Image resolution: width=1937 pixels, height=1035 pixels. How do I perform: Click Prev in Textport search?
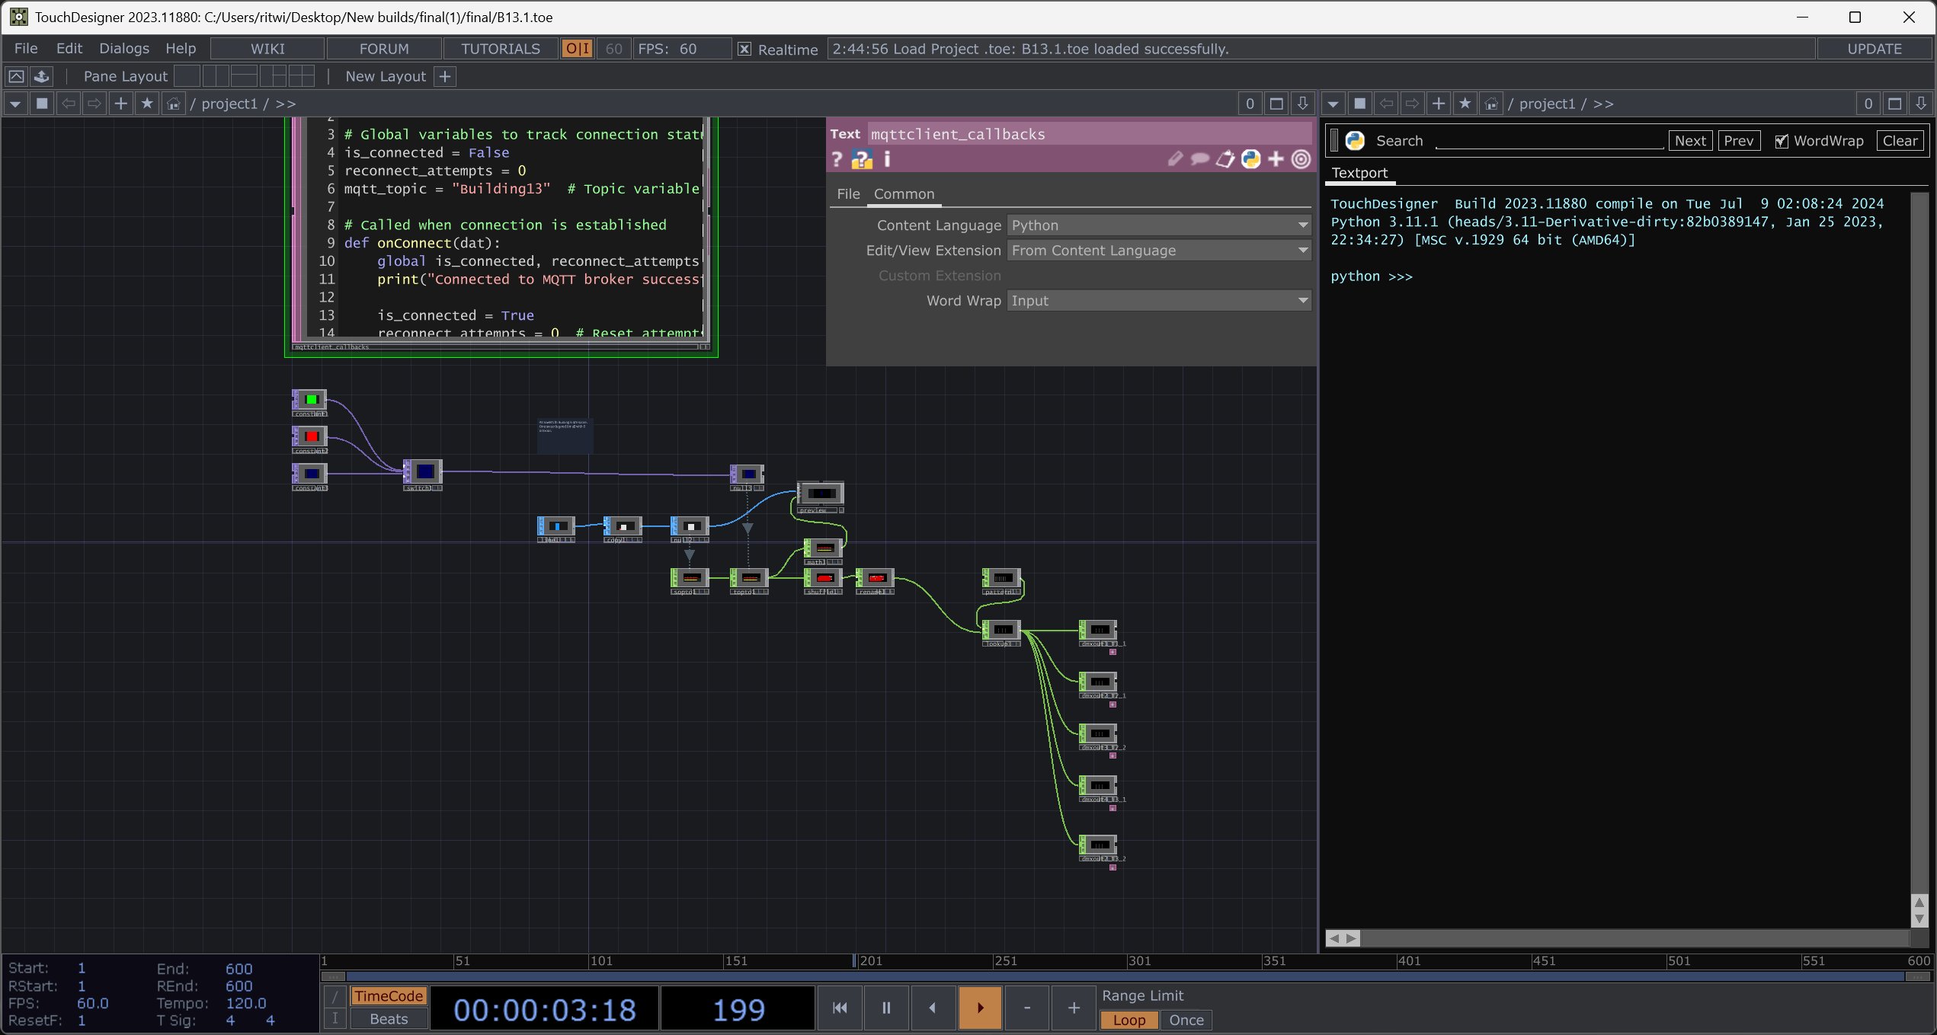(1739, 141)
